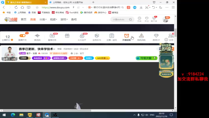Open the 上网导航 bookmark
Viewport: 209px width, 118px height.
click(x=20, y=12)
